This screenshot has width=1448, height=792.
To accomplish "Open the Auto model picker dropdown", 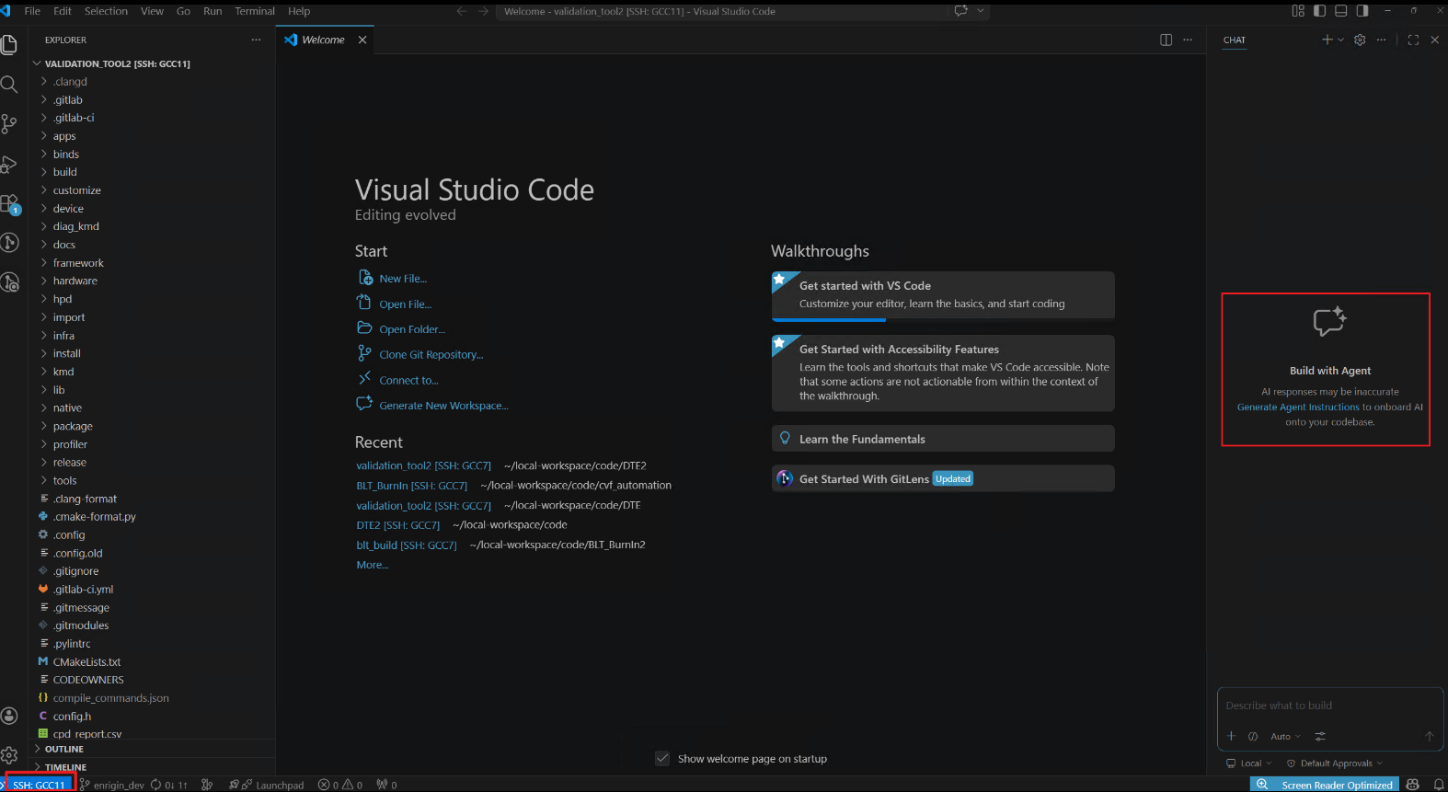I will (1286, 736).
